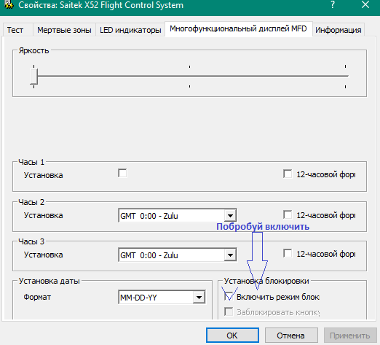The width and height of the screenshot is (380, 345).
Task: Click the joystick icon in the title bar
Action: tap(9, 4)
